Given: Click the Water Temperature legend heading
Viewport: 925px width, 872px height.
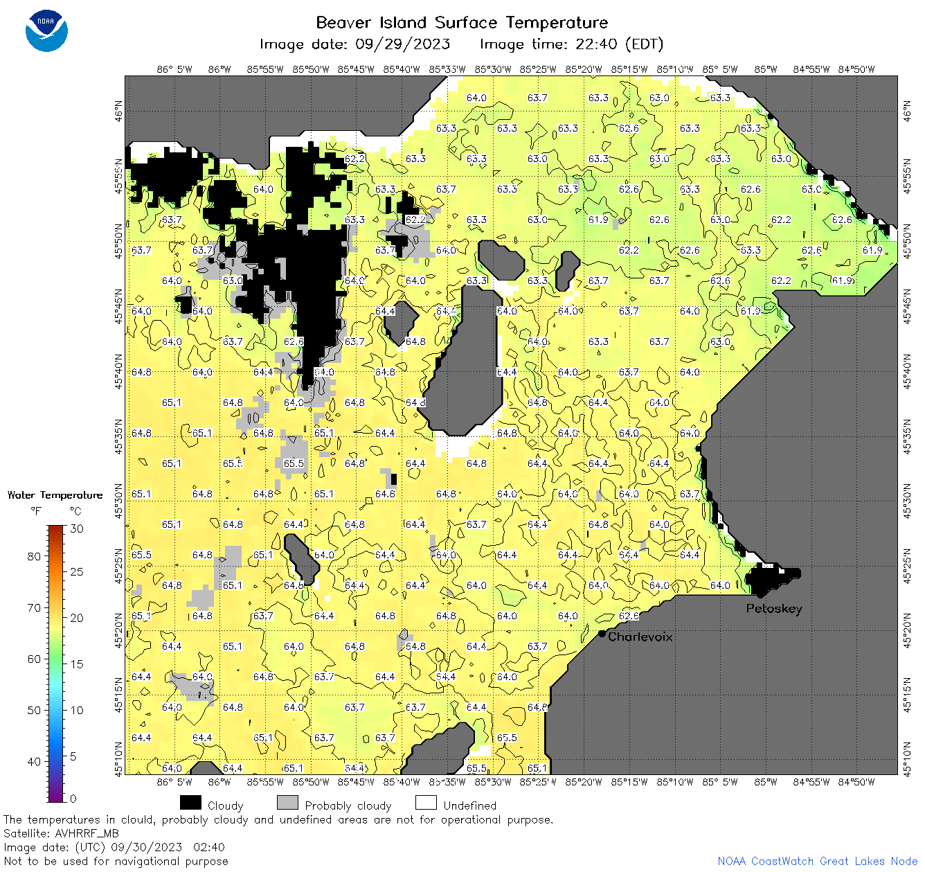Looking at the screenshot, I should click(55, 495).
